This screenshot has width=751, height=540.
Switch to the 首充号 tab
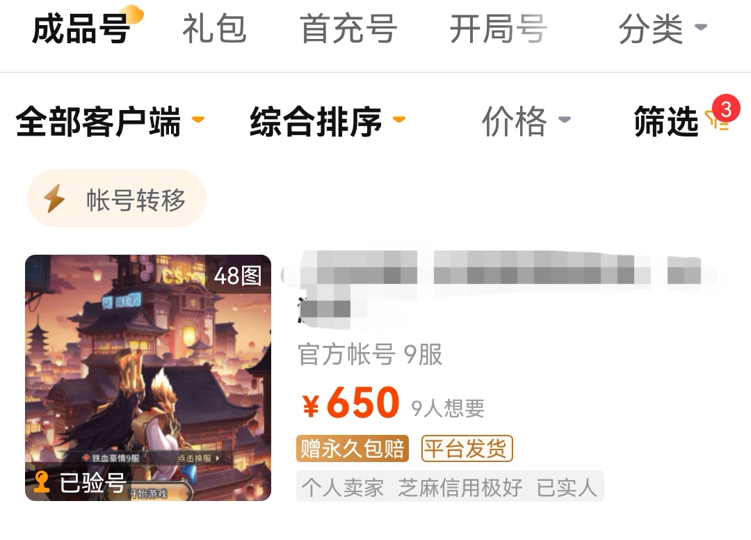pos(348,29)
